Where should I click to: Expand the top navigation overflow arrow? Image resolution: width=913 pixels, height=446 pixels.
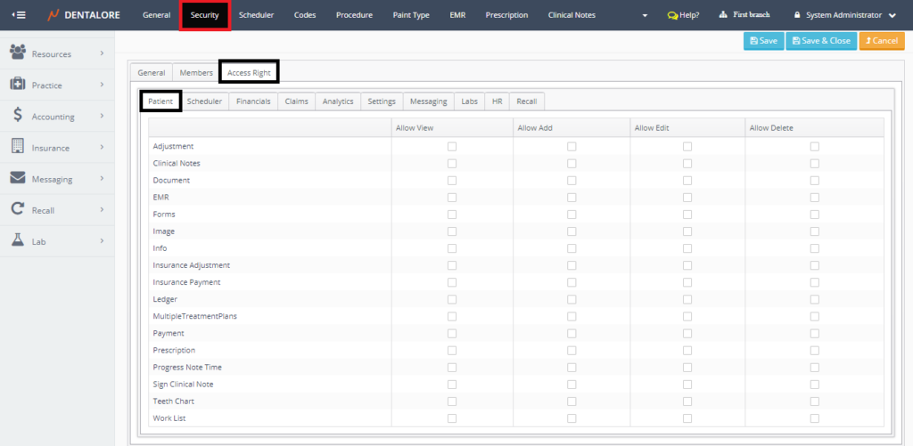coord(645,15)
